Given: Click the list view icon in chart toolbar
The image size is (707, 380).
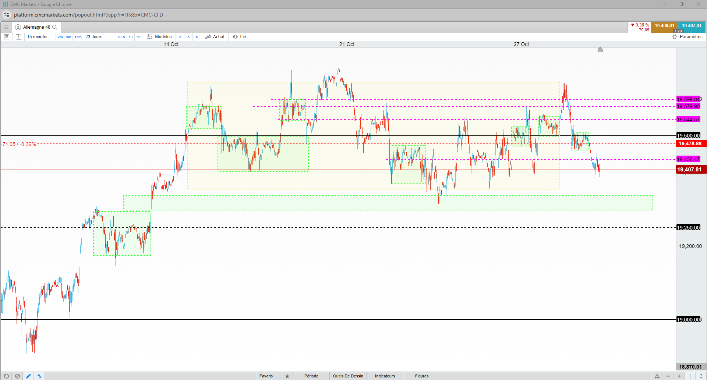Looking at the screenshot, I should point(7,37).
